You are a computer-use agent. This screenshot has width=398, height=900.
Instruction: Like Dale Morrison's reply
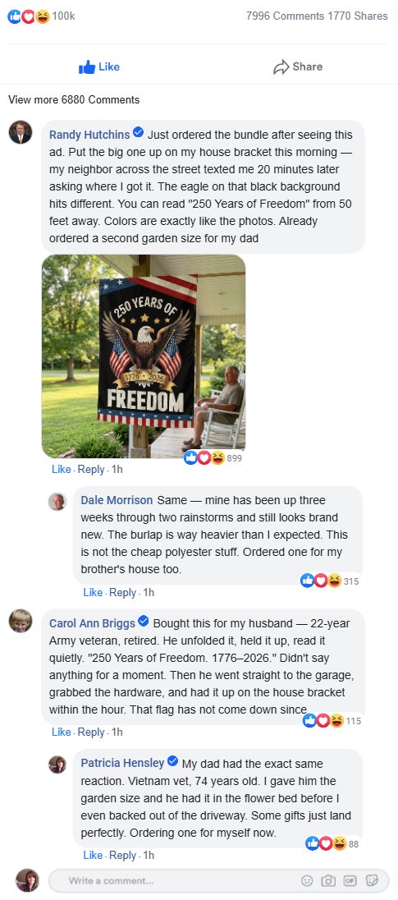(x=93, y=592)
